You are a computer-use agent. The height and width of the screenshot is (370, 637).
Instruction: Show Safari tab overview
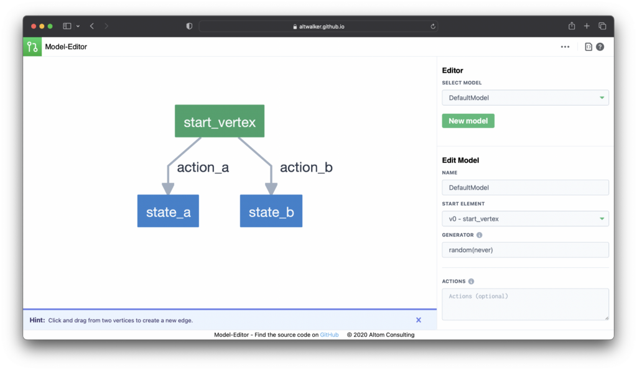pos(602,26)
